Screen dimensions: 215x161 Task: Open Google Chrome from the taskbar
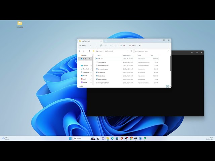coord(131,139)
